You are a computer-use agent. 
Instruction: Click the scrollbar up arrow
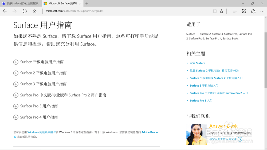(x=266, y=18)
